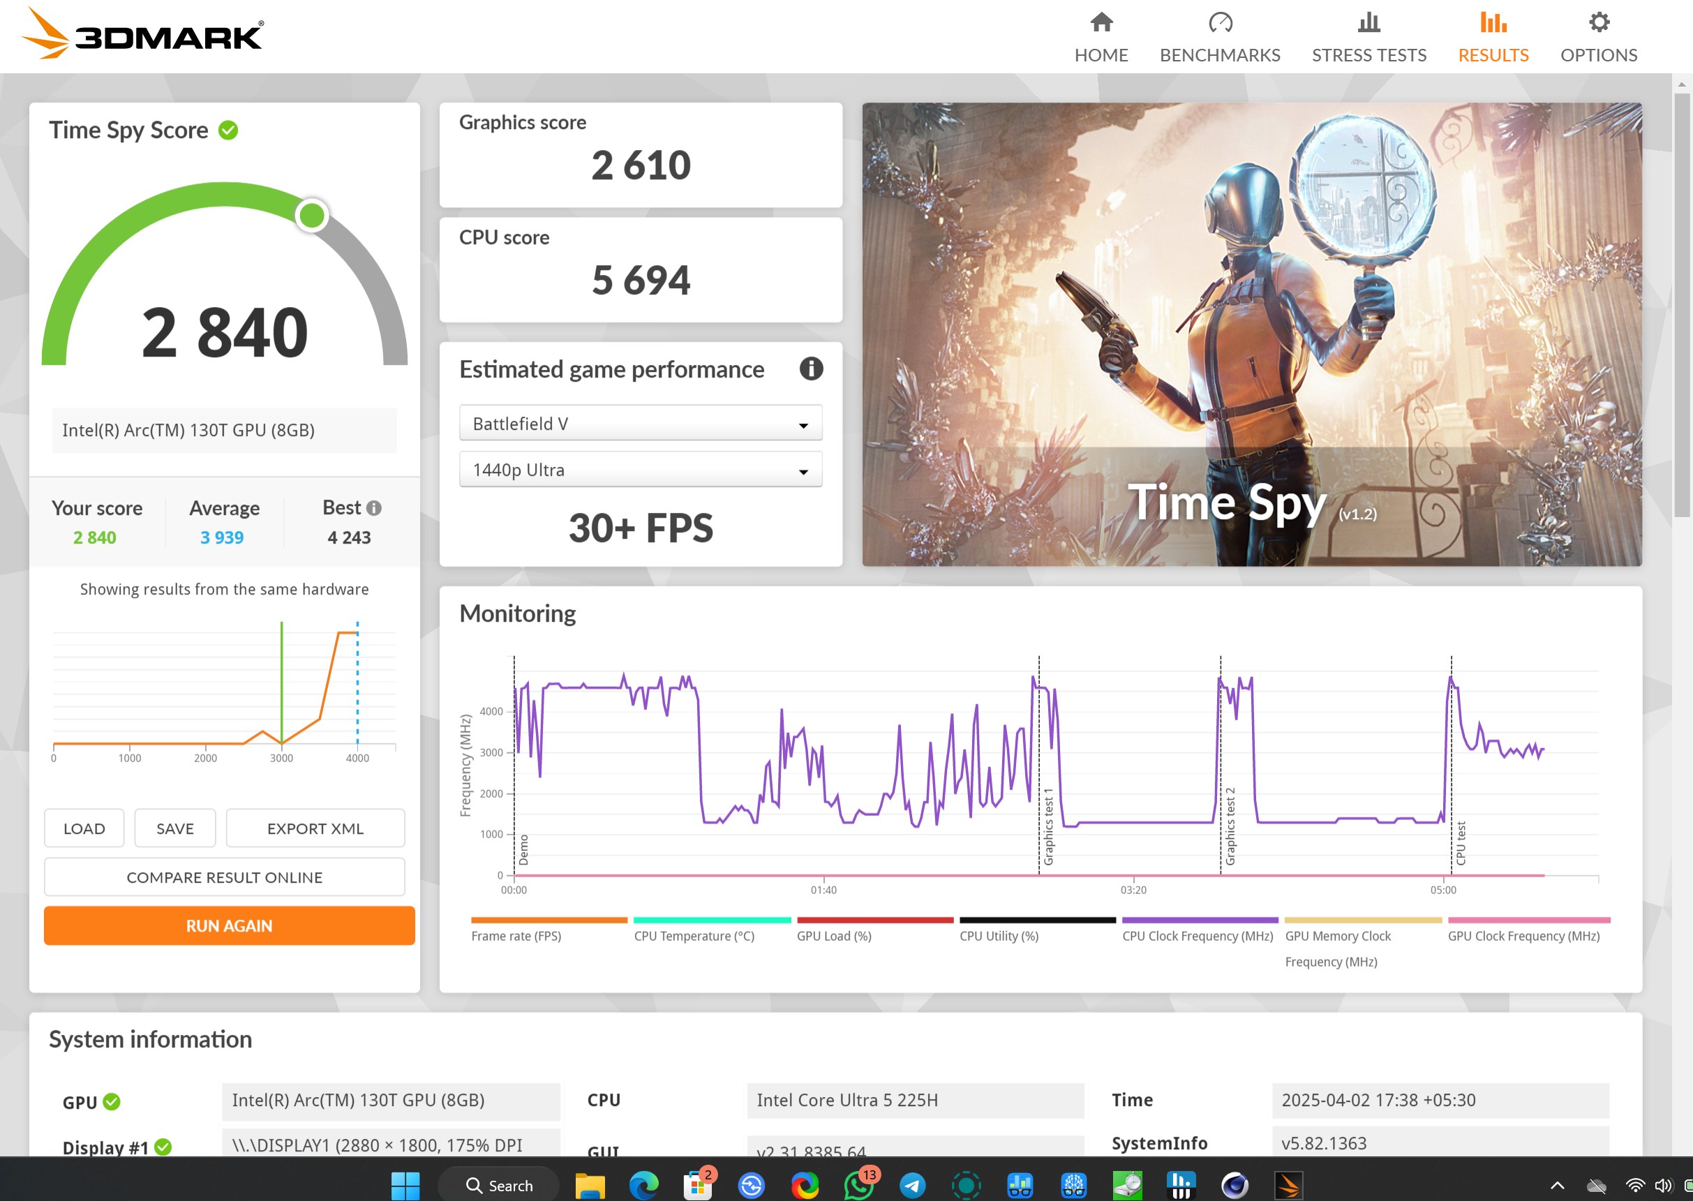
Task: Click Graphics test 2 timeline marker
Action: click(1230, 827)
